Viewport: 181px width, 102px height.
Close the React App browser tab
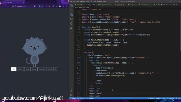click(23, 2)
